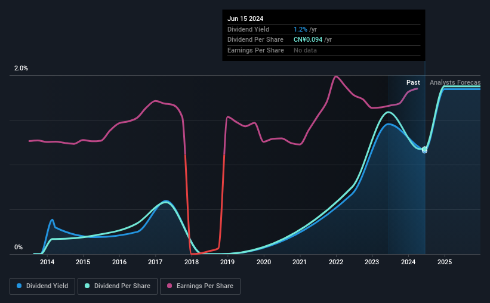Select the 2019 x-axis label

pyautogui.click(x=227, y=262)
